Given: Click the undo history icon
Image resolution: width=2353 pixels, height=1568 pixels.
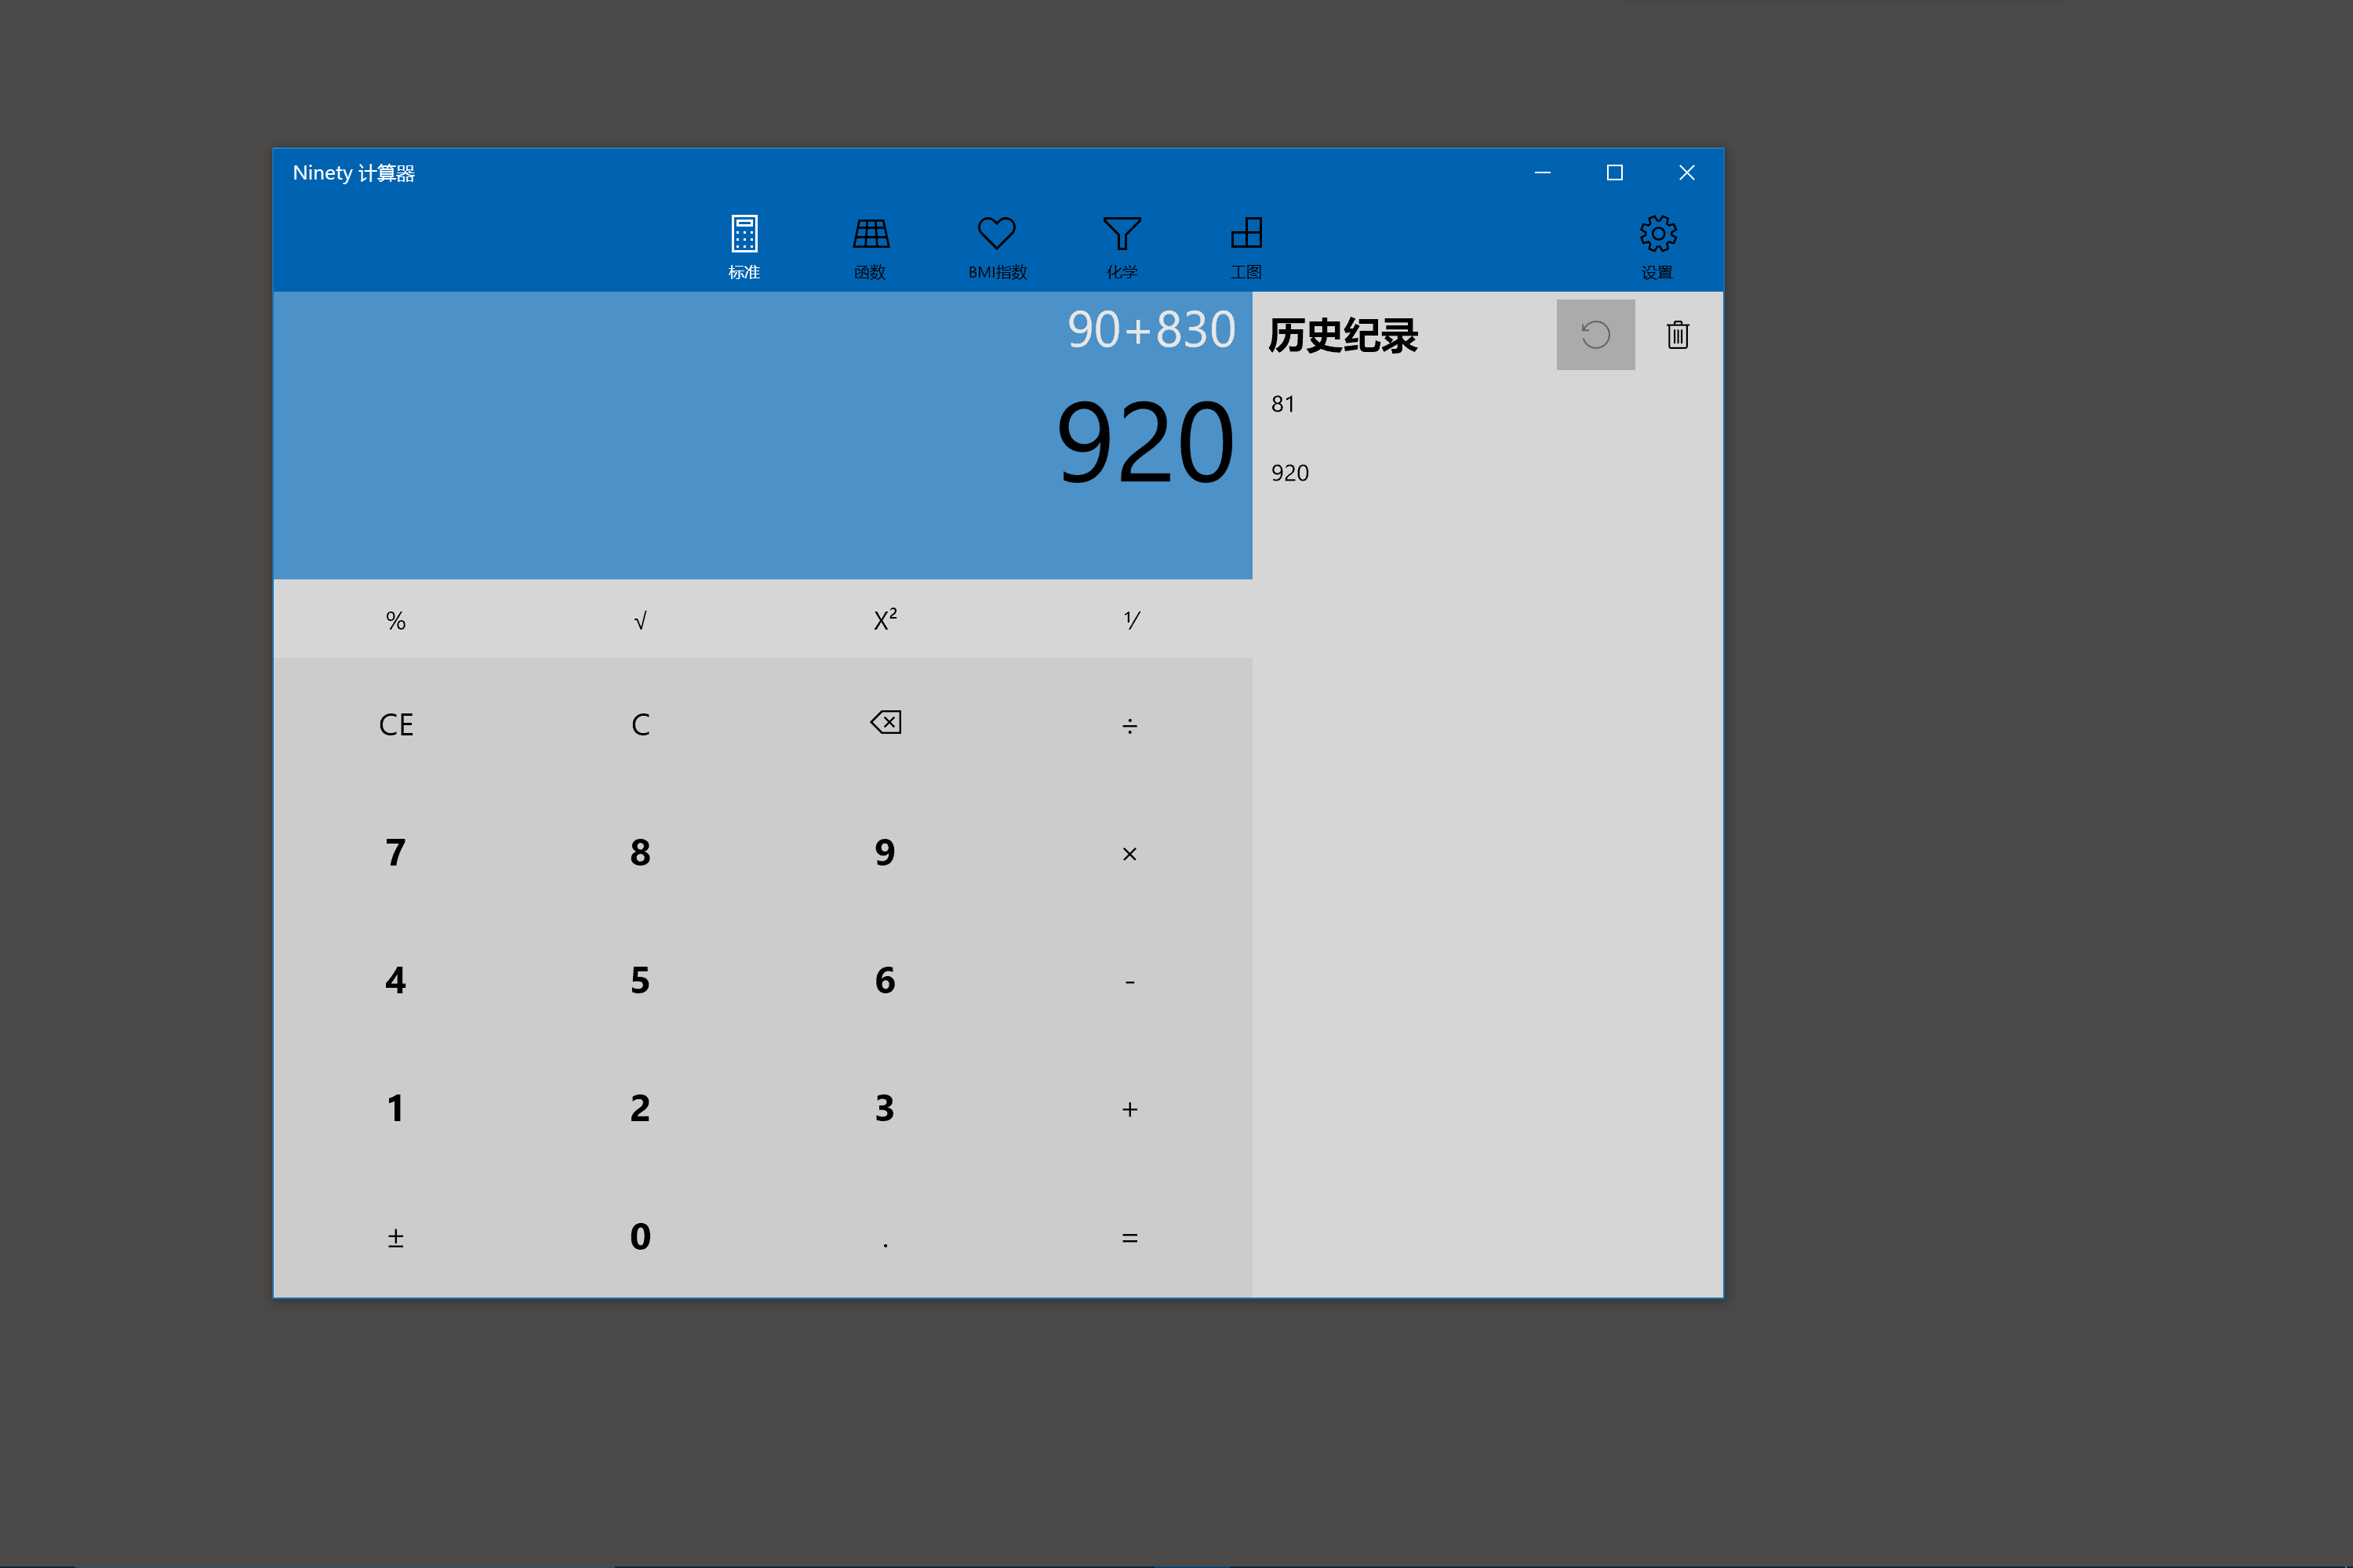Looking at the screenshot, I should [x=1595, y=335].
